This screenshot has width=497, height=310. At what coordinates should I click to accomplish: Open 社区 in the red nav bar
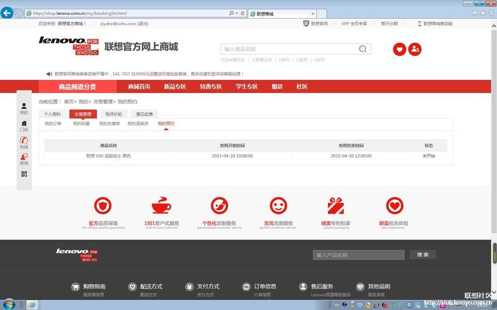[x=302, y=86]
